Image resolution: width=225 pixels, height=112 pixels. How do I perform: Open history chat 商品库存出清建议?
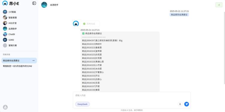tap(19, 60)
